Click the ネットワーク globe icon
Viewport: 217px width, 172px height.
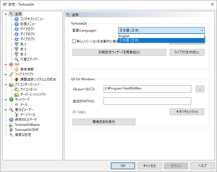tap(11, 99)
